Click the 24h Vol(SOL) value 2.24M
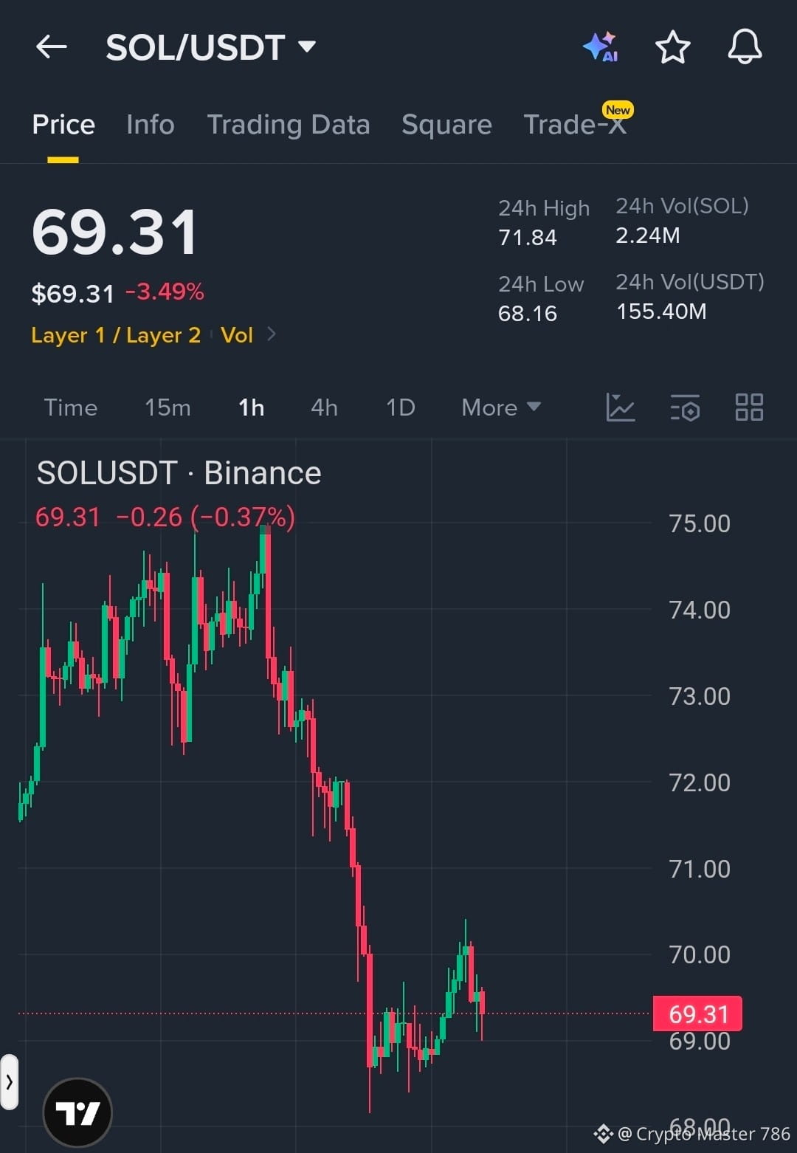Image resolution: width=797 pixels, height=1153 pixels. [x=648, y=235]
